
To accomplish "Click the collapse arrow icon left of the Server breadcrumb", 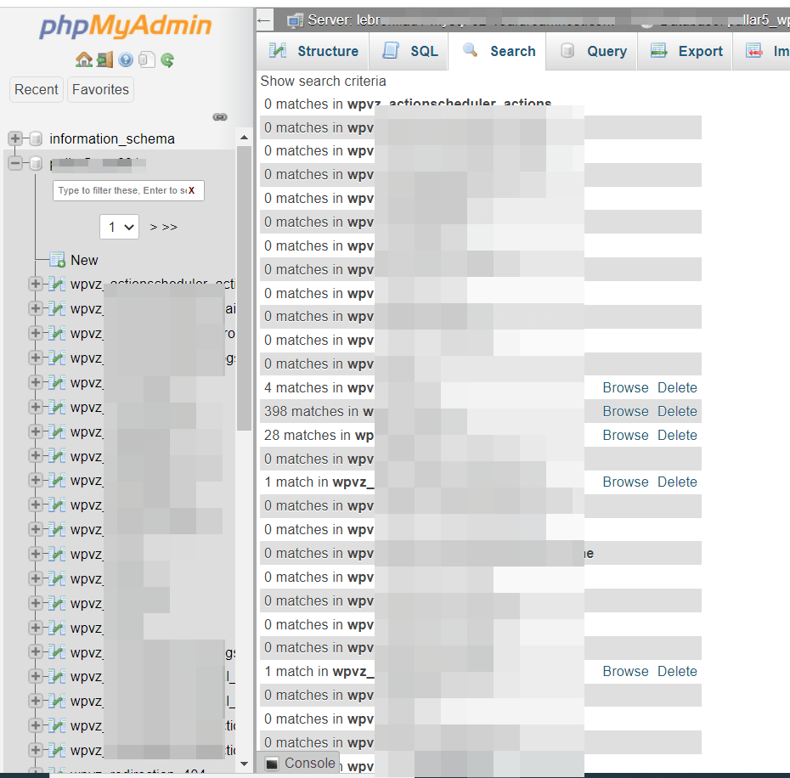I will [264, 20].
